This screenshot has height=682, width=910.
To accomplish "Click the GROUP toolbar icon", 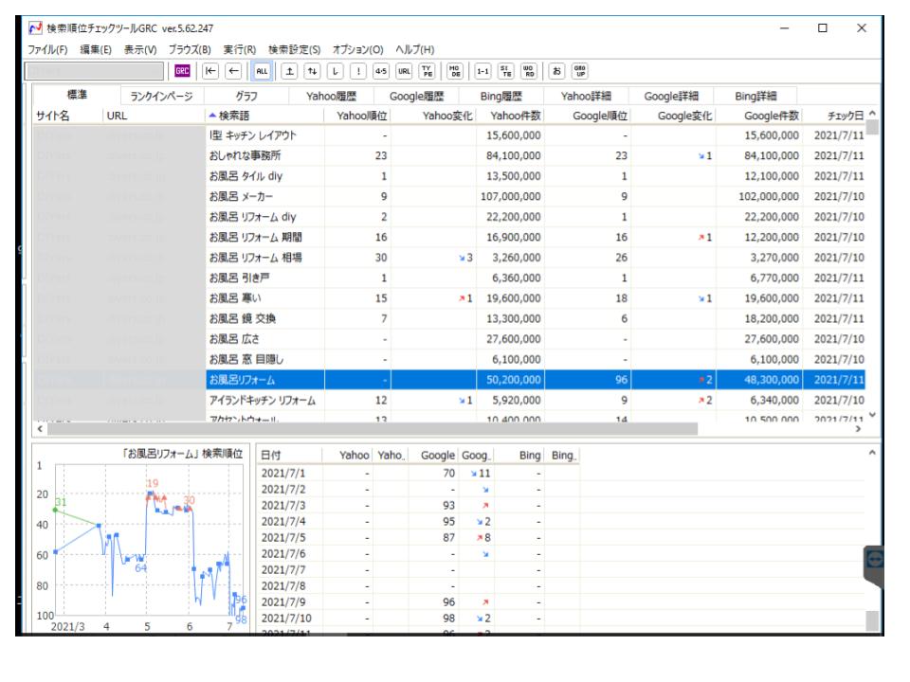I will click(580, 71).
